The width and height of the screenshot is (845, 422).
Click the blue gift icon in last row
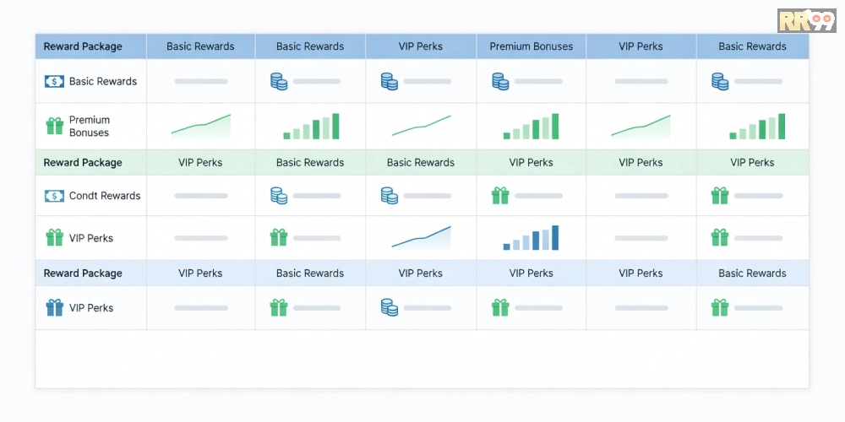(54, 308)
